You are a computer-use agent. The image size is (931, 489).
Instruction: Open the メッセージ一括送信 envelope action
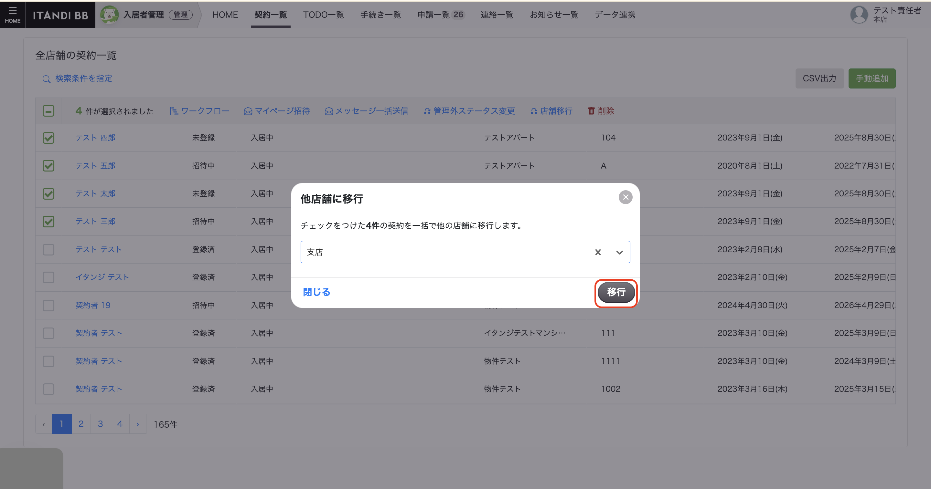pyautogui.click(x=328, y=111)
